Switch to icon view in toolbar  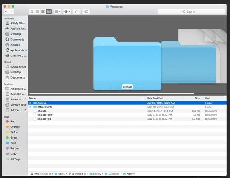pyautogui.click(x=32, y=11)
